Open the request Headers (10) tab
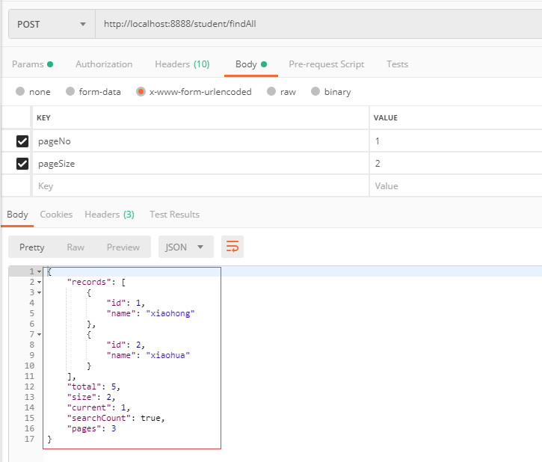 (x=182, y=64)
